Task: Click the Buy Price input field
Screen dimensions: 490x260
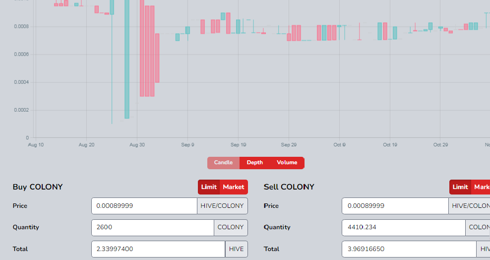Action: pyautogui.click(x=144, y=206)
